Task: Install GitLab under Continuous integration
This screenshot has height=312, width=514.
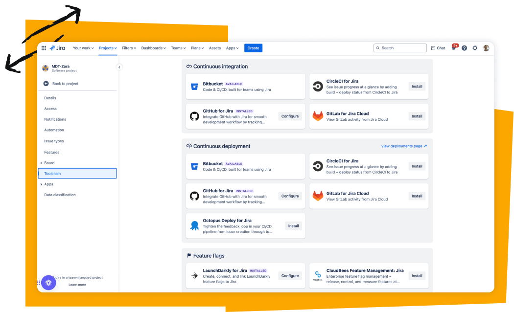Action: [x=417, y=116]
